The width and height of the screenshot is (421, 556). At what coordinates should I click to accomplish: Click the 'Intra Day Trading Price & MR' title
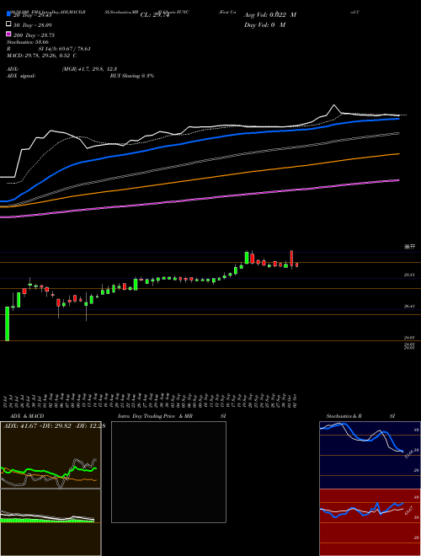pyautogui.click(x=155, y=416)
